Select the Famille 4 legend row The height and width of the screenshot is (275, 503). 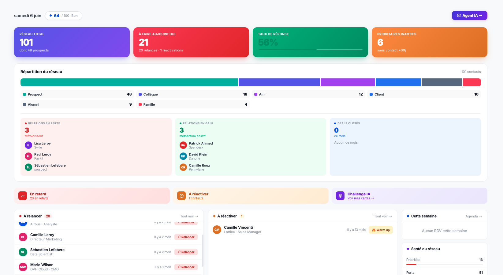193,104
